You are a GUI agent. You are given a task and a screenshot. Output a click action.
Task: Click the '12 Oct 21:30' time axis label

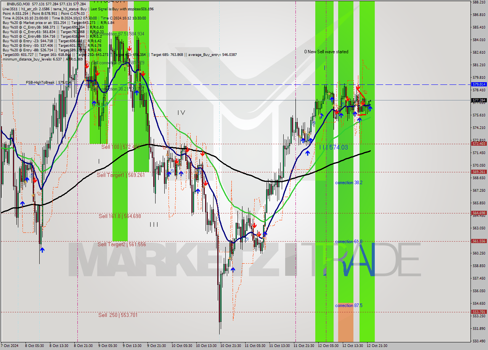pyautogui.click(x=377, y=346)
